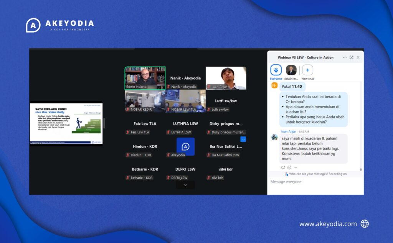Select Betharie - KDR participant tile
Image resolution: width=393 pixels, height=243 pixels.
pos(145,170)
